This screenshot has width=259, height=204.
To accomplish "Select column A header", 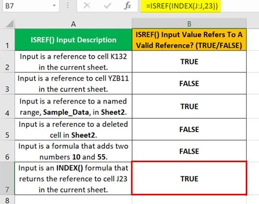I will click(x=73, y=24).
